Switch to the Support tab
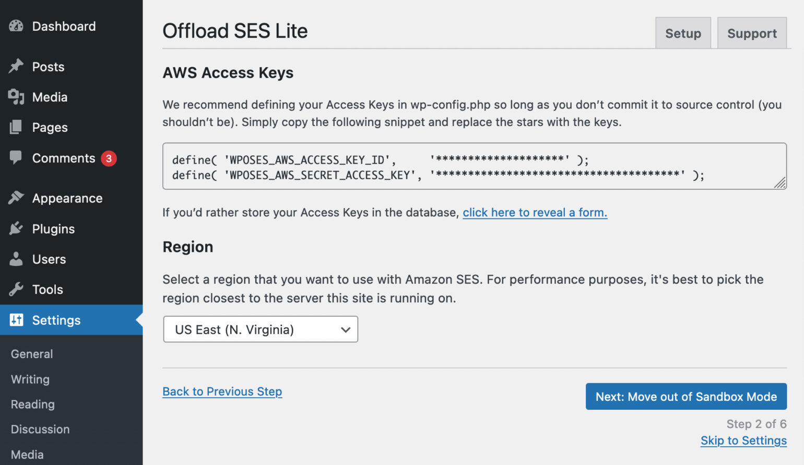The height and width of the screenshot is (465, 804). click(752, 33)
